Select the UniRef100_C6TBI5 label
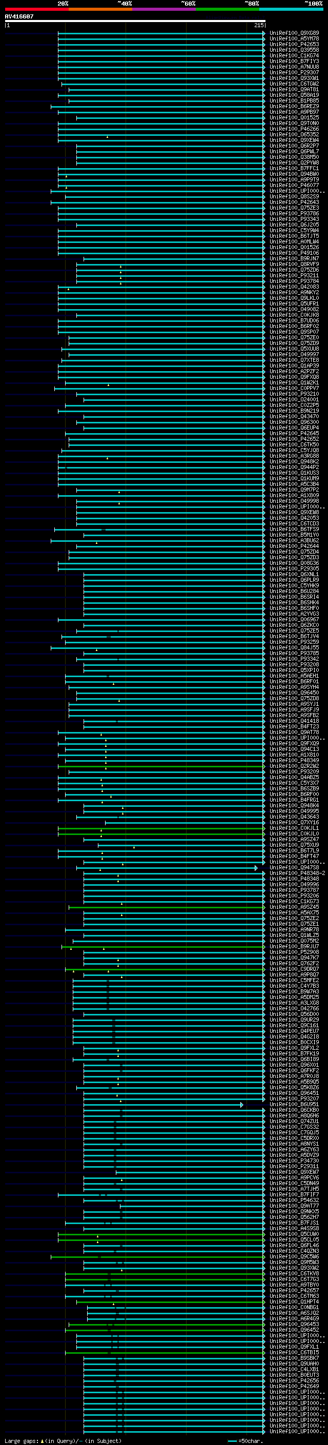Image resolution: width=328 pixels, height=1445 pixels. [x=294, y=1352]
